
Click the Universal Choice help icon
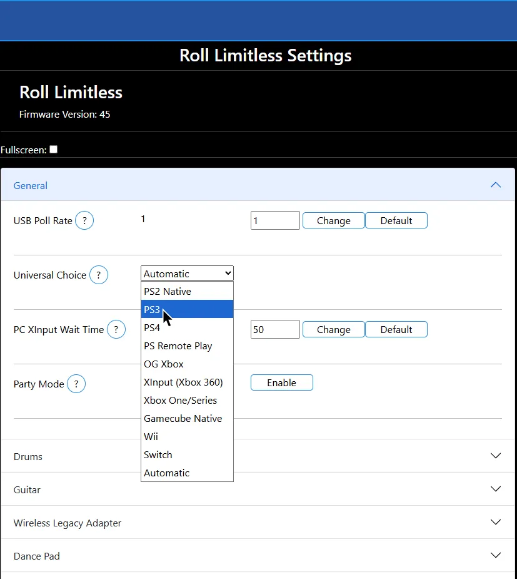[98, 275]
